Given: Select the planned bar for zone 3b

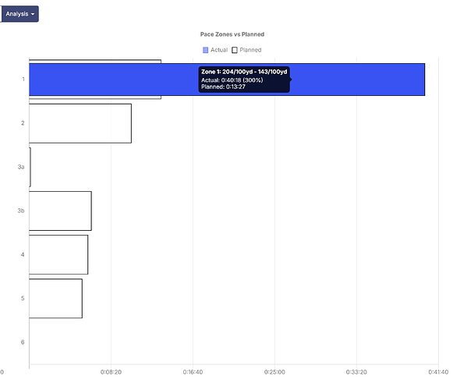Looking at the screenshot, I should (60, 211).
